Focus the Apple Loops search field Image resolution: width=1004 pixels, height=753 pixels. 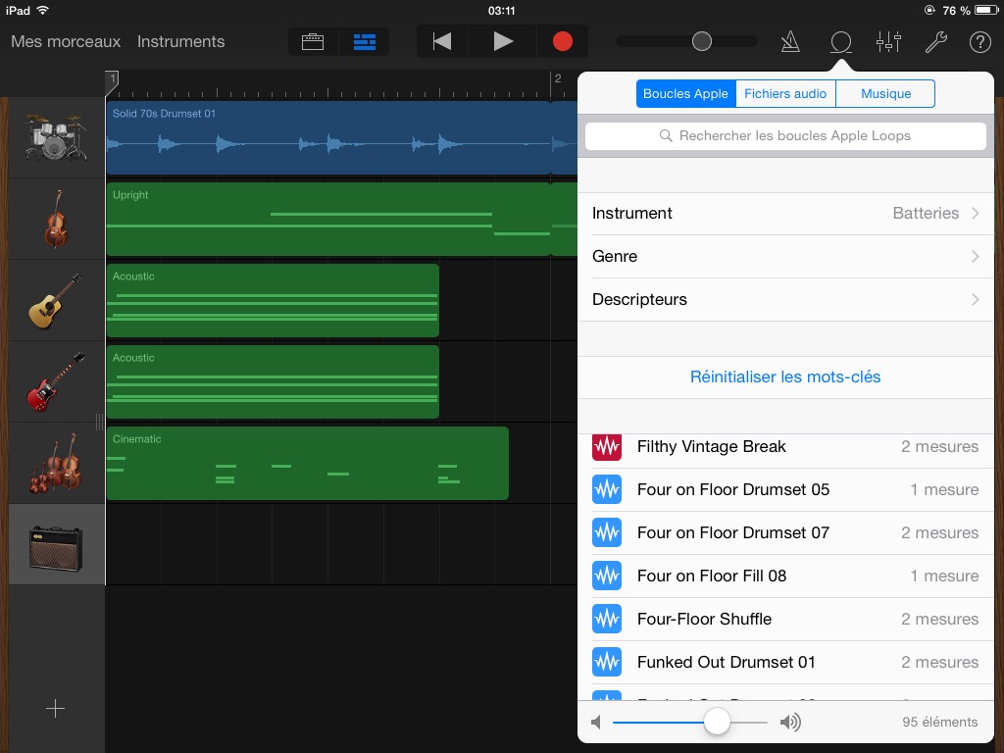[785, 135]
